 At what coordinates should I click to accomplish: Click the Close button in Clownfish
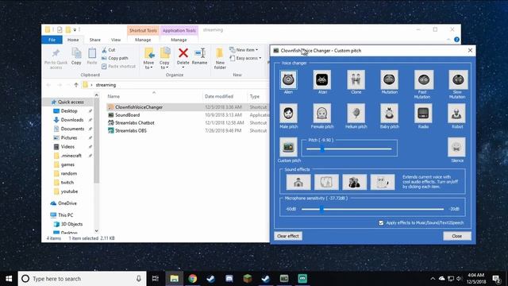tap(457, 236)
